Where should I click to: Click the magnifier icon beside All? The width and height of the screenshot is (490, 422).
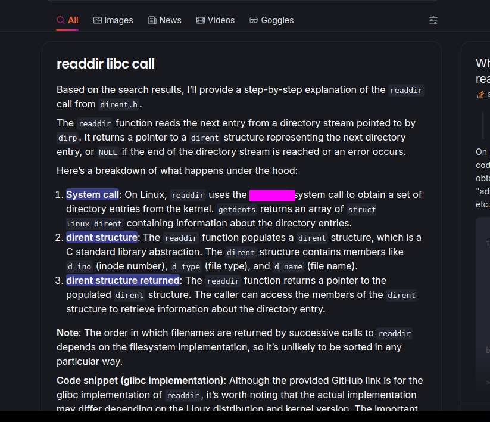click(x=60, y=20)
